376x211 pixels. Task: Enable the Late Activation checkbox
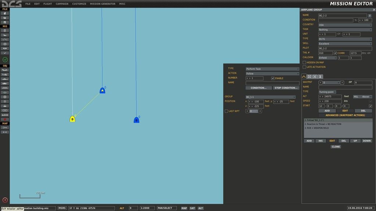tap(304, 67)
